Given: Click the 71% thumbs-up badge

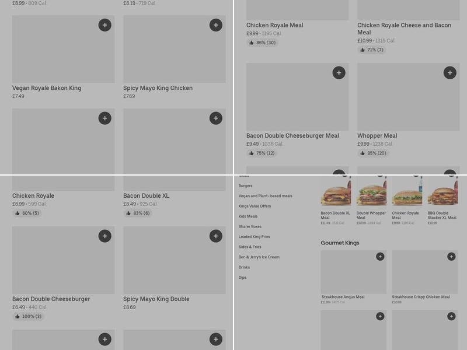Looking at the screenshot, I should point(372,50).
